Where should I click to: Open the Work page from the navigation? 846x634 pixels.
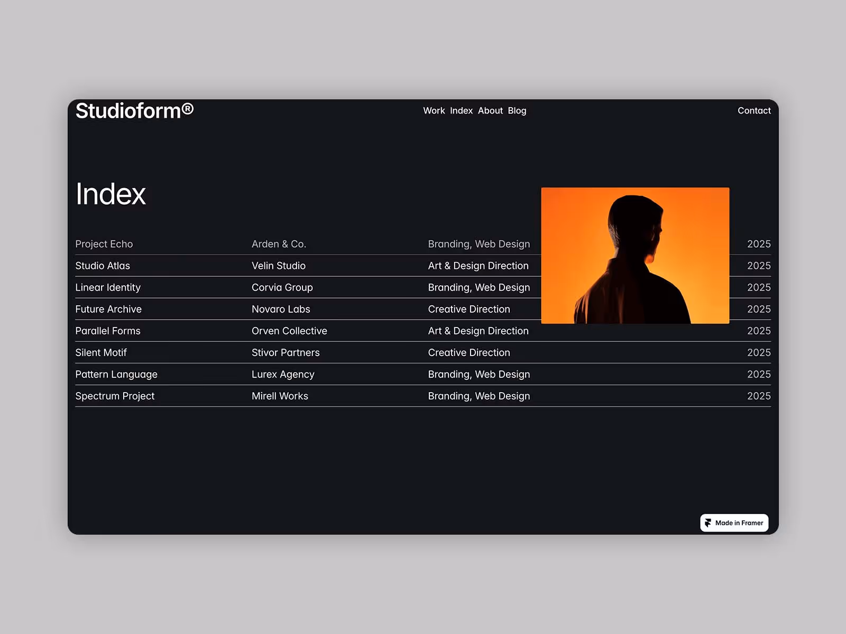coord(434,110)
